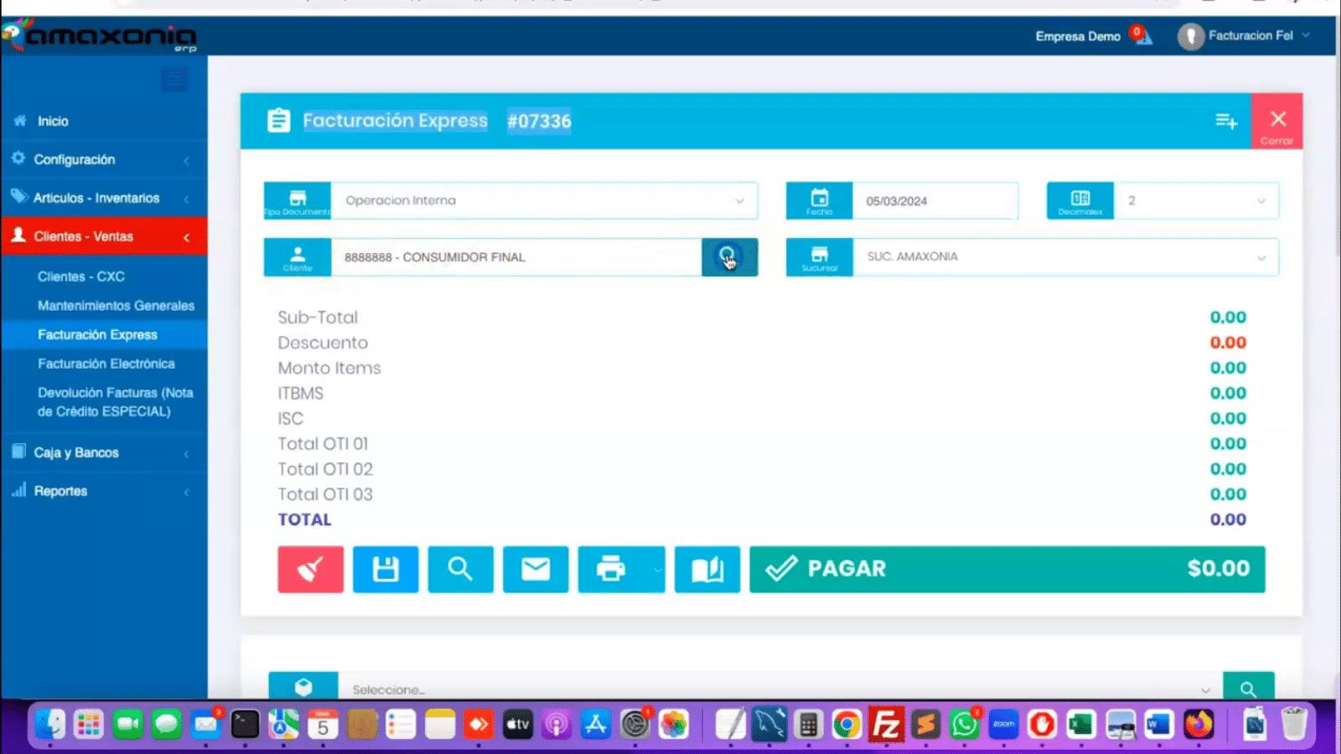Viewport: 1341px width, 754px height.
Task: Open Google Chrome from the dock
Action: [x=847, y=724]
